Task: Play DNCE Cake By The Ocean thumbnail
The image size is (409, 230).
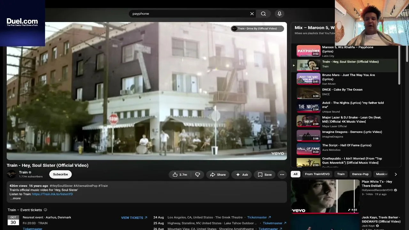Action: point(308,93)
